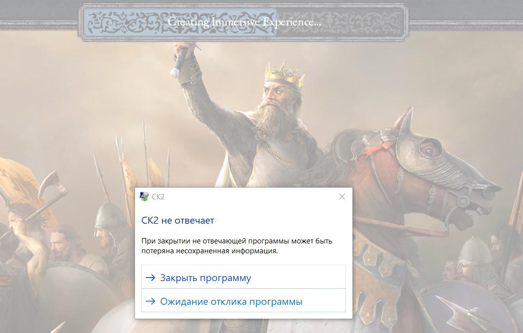Screen dimensions: 523x333
Task: Select "Ожидание отклика программы" option
Action: [x=244, y=301]
